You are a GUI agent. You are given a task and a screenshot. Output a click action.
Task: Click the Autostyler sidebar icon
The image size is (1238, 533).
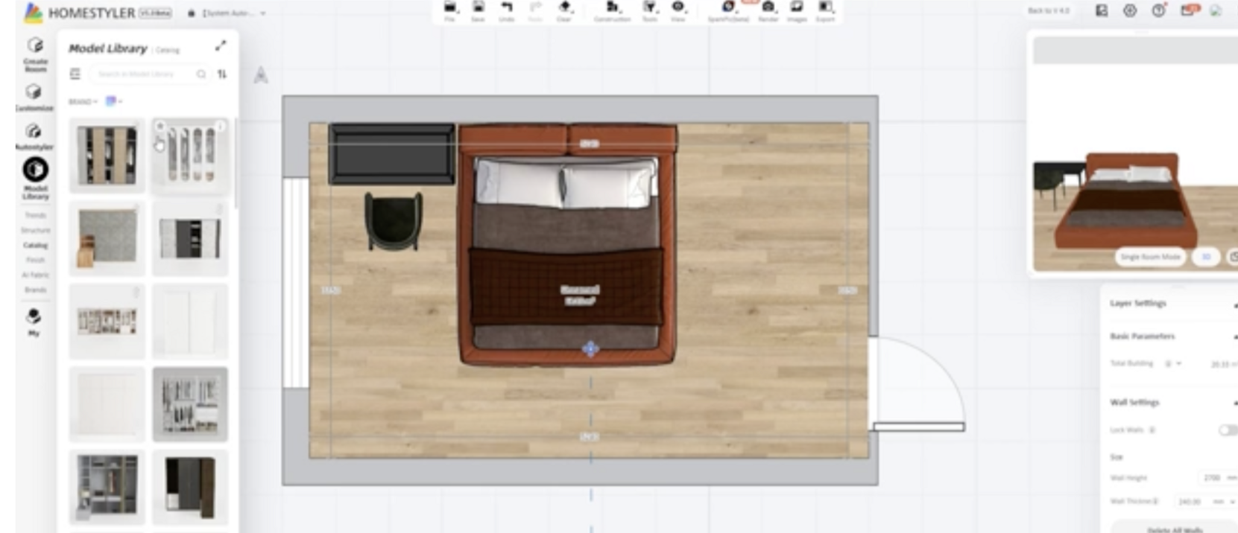34,135
